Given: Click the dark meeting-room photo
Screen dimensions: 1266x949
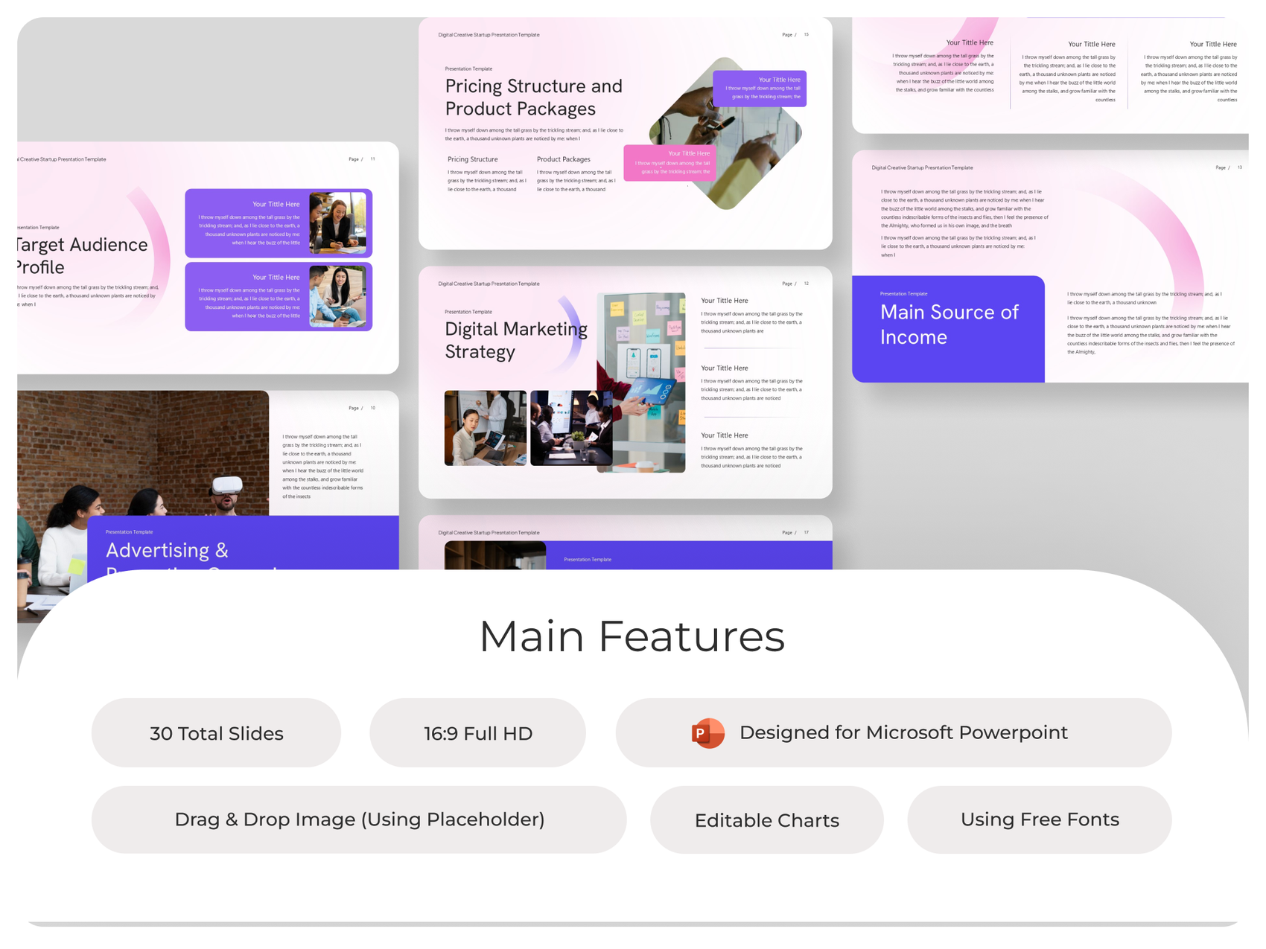Looking at the screenshot, I should point(571,428).
